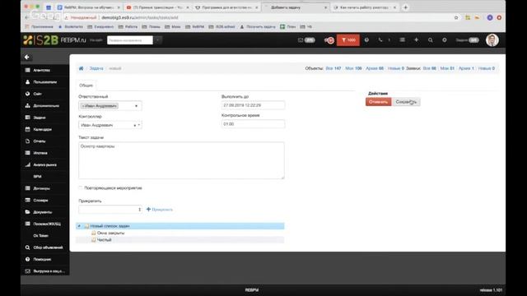Open requests Все 66 link
The image size is (527, 296).
[x=430, y=68]
